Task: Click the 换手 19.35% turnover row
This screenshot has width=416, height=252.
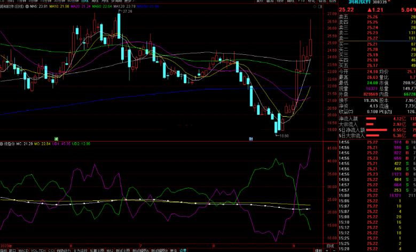Action: [x=358, y=101]
